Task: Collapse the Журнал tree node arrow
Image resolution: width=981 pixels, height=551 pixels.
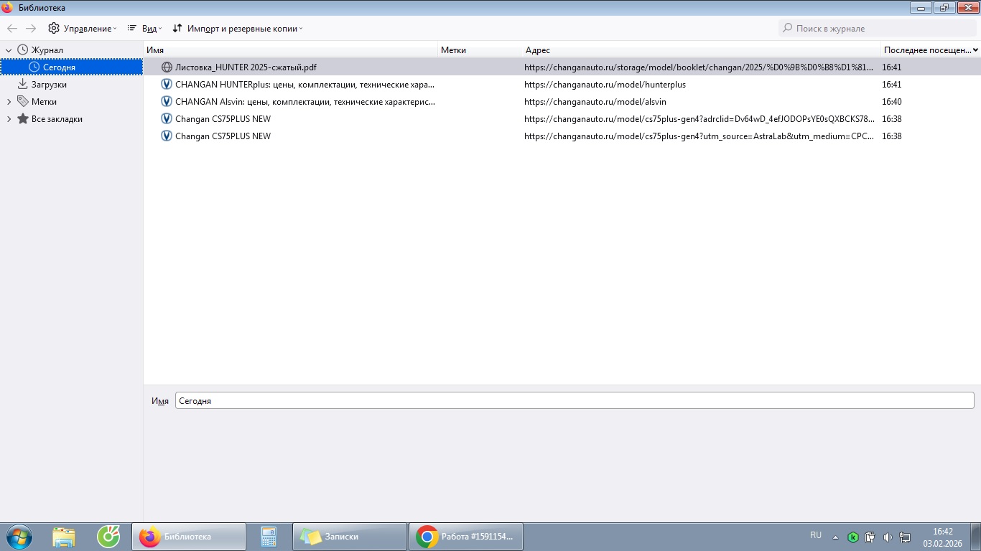Action: click(x=9, y=50)
